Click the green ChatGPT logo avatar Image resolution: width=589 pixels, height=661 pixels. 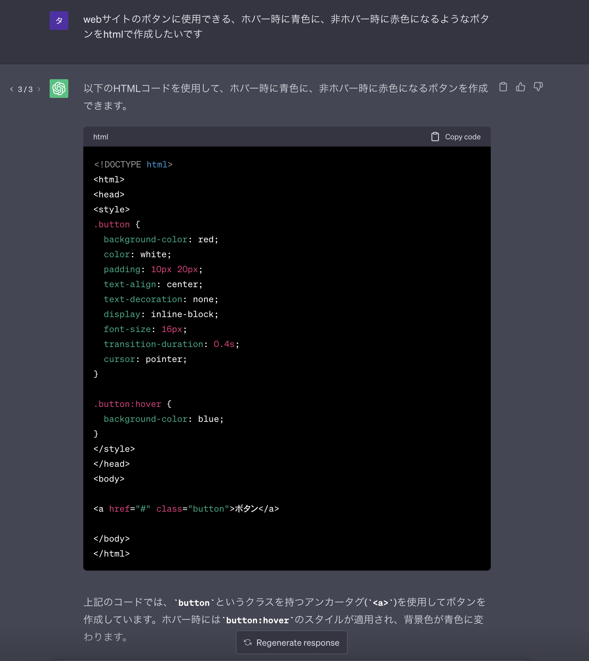59,89
